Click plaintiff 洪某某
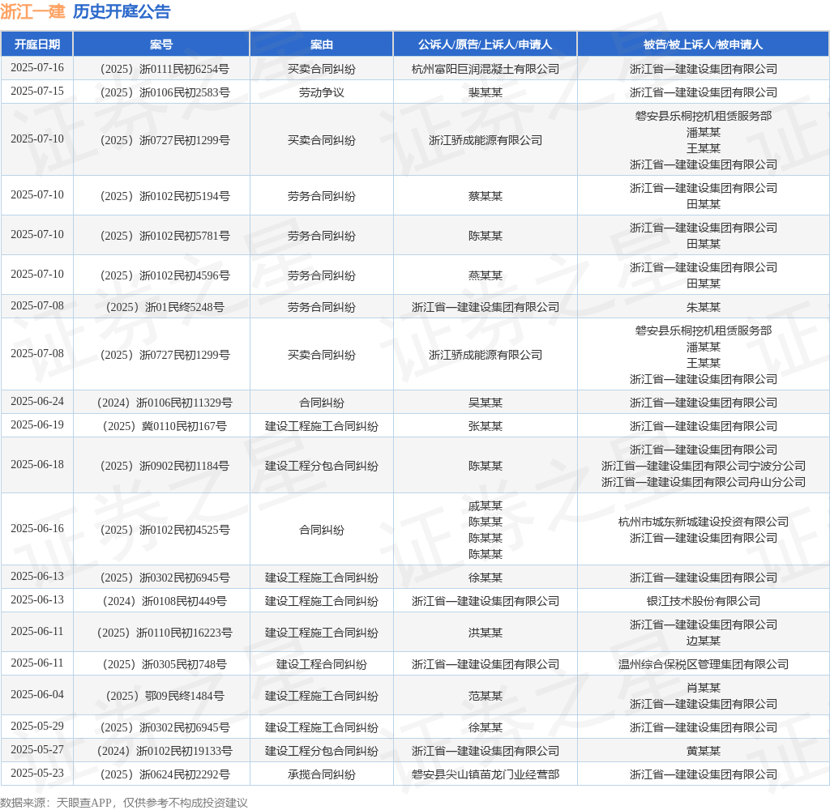Viewport: 830px width, 810px height. coord(486,633)
